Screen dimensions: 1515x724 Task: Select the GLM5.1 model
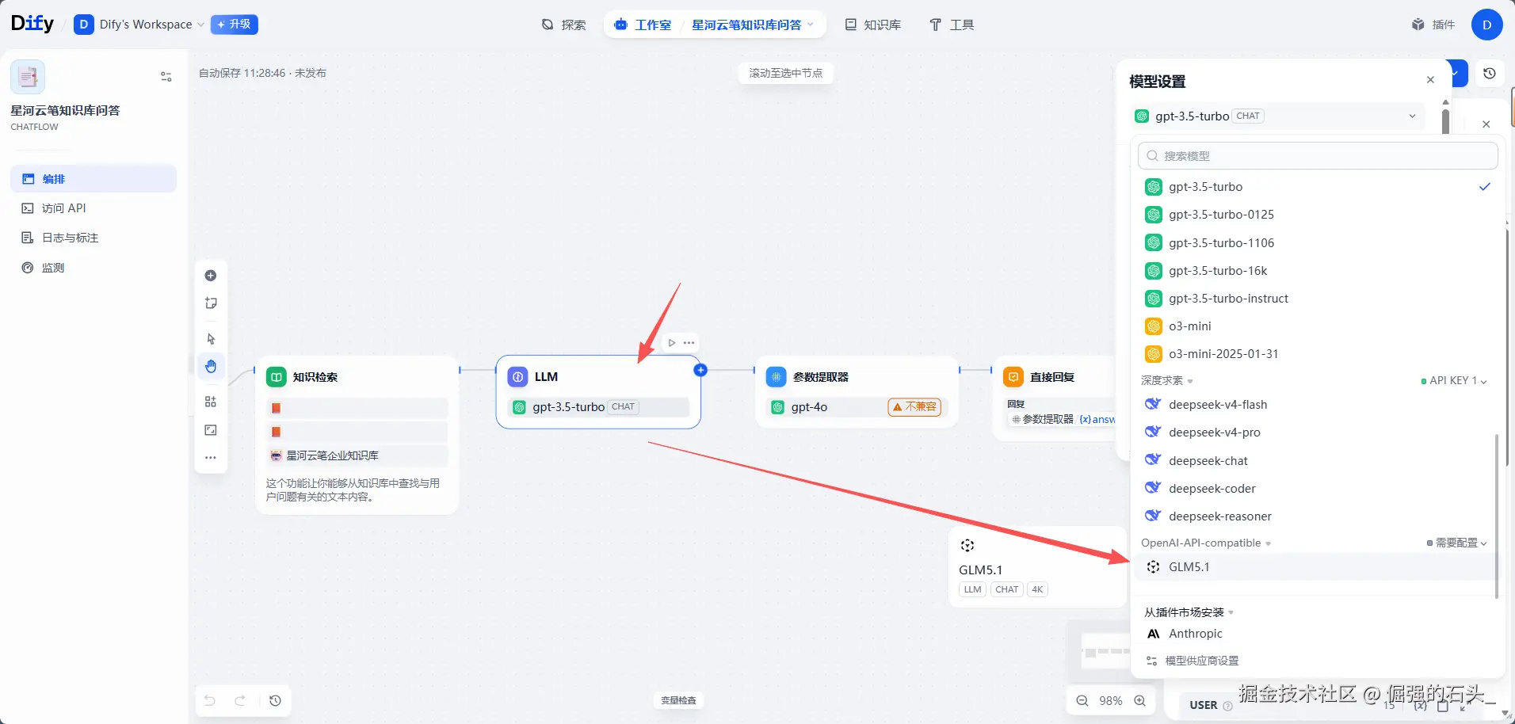pos(1317,567)
